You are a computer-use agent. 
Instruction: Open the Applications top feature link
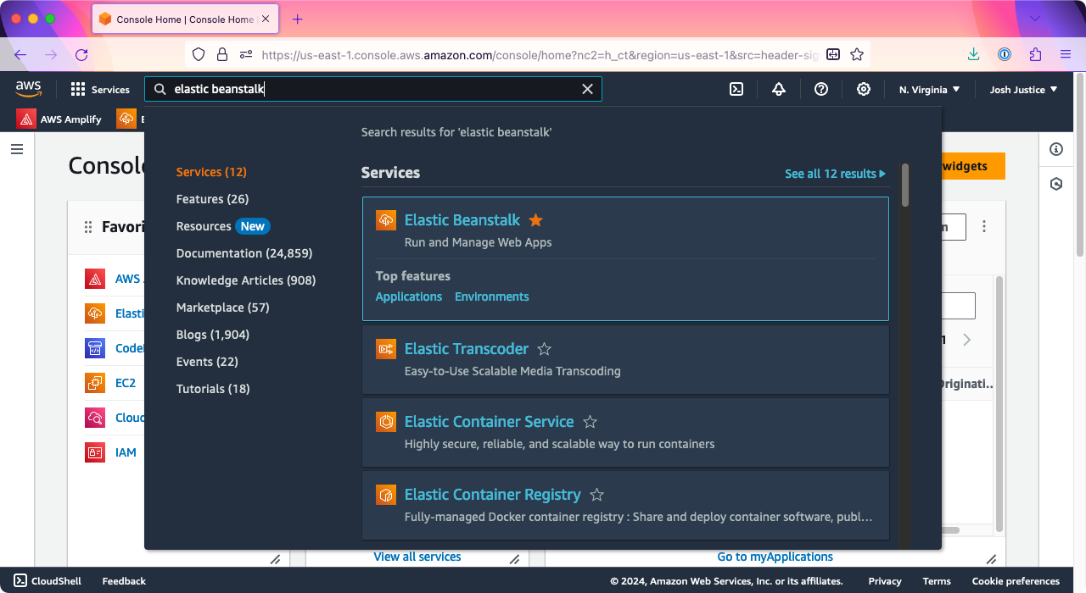[x=409, y=296]
